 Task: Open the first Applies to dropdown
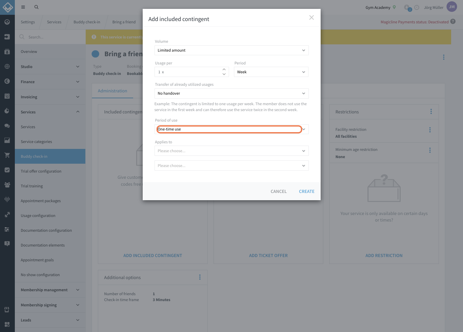click(x=232, y=151)
